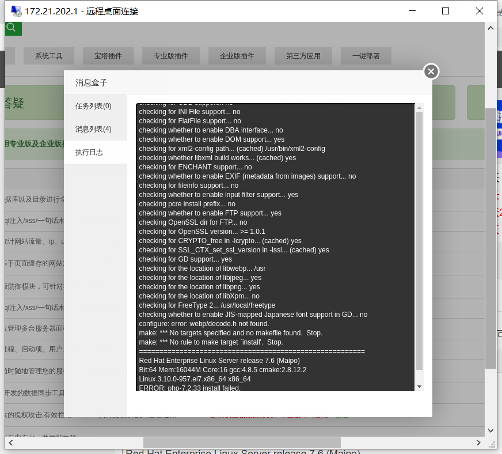Open the 任务列表(0) tab
This screenshot has width=502, height=454.
click(96, 106)
